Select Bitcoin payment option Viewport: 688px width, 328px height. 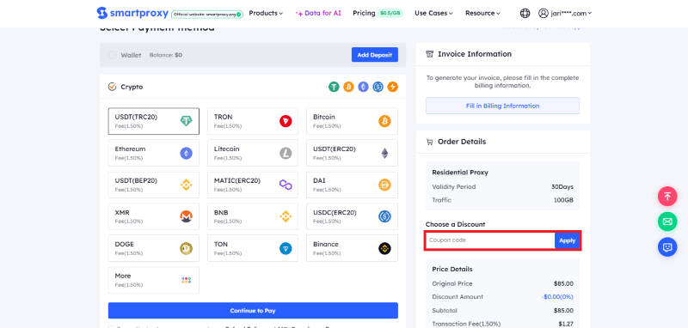352,121
